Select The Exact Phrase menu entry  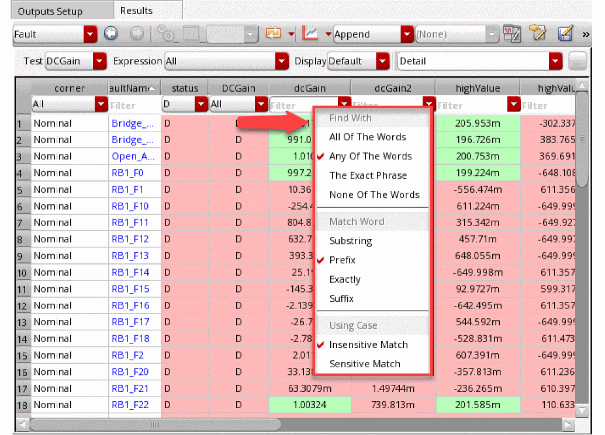(x=368, y=176)
